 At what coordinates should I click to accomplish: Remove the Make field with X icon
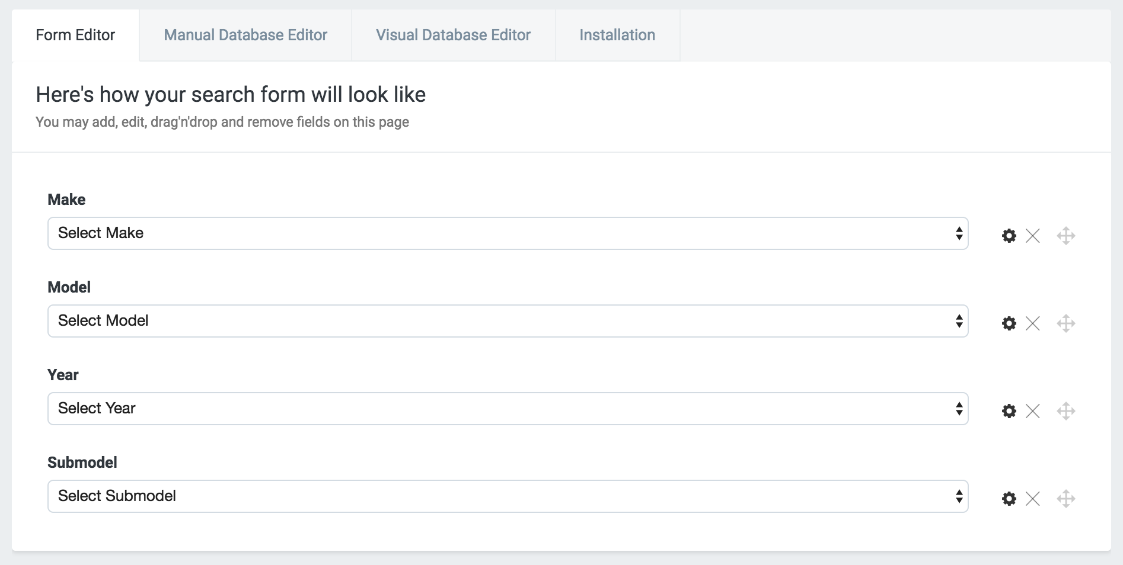(1032, 236)
